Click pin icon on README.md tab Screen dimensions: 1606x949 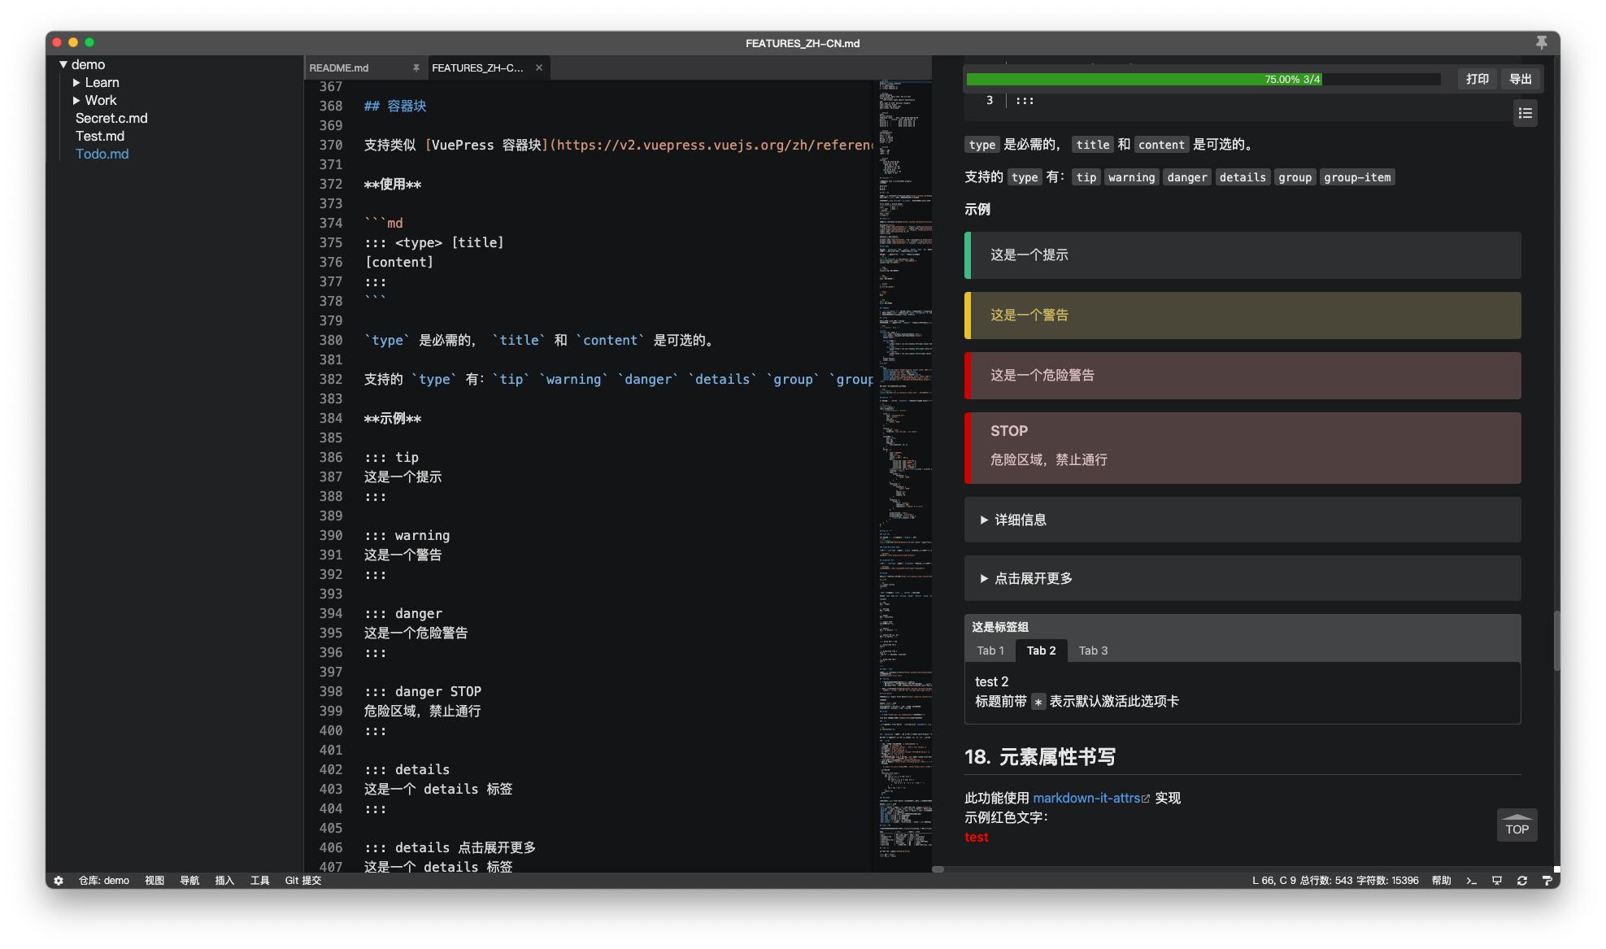click(416, 67)
